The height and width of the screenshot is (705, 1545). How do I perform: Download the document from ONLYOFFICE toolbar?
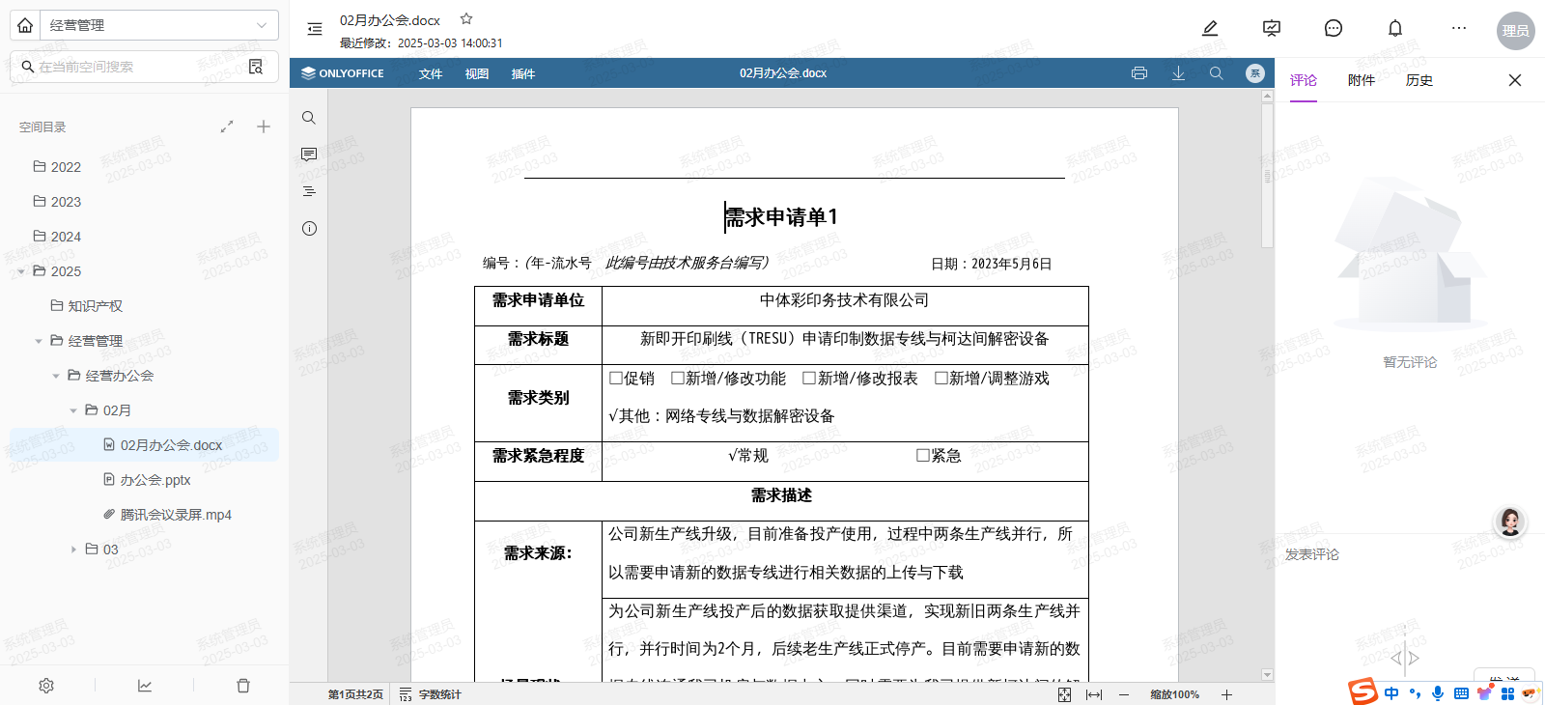(1178, 73)
